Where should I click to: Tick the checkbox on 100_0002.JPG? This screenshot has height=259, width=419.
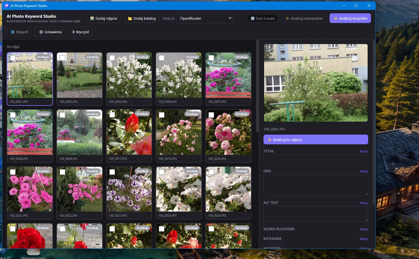click(62, 58)
